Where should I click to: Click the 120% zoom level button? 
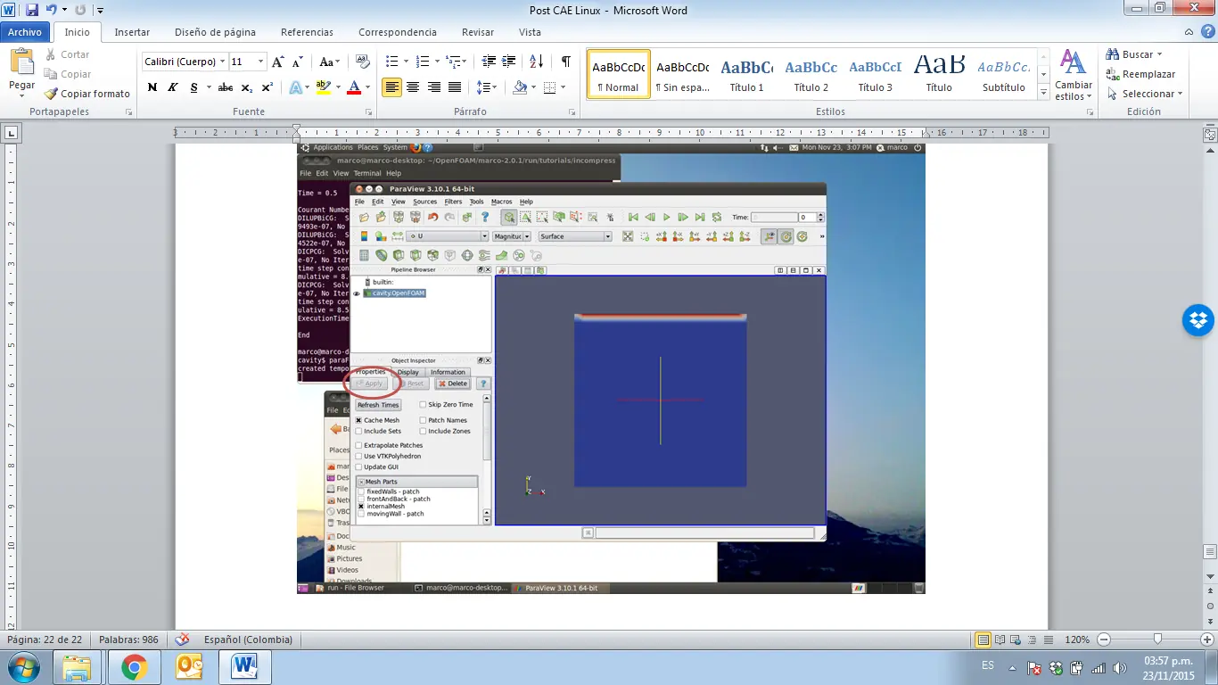[1076, 640]
